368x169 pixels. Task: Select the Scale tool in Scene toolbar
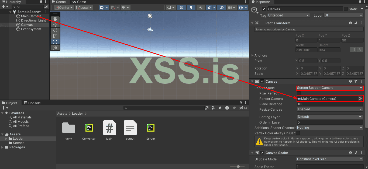click(55, 36)
